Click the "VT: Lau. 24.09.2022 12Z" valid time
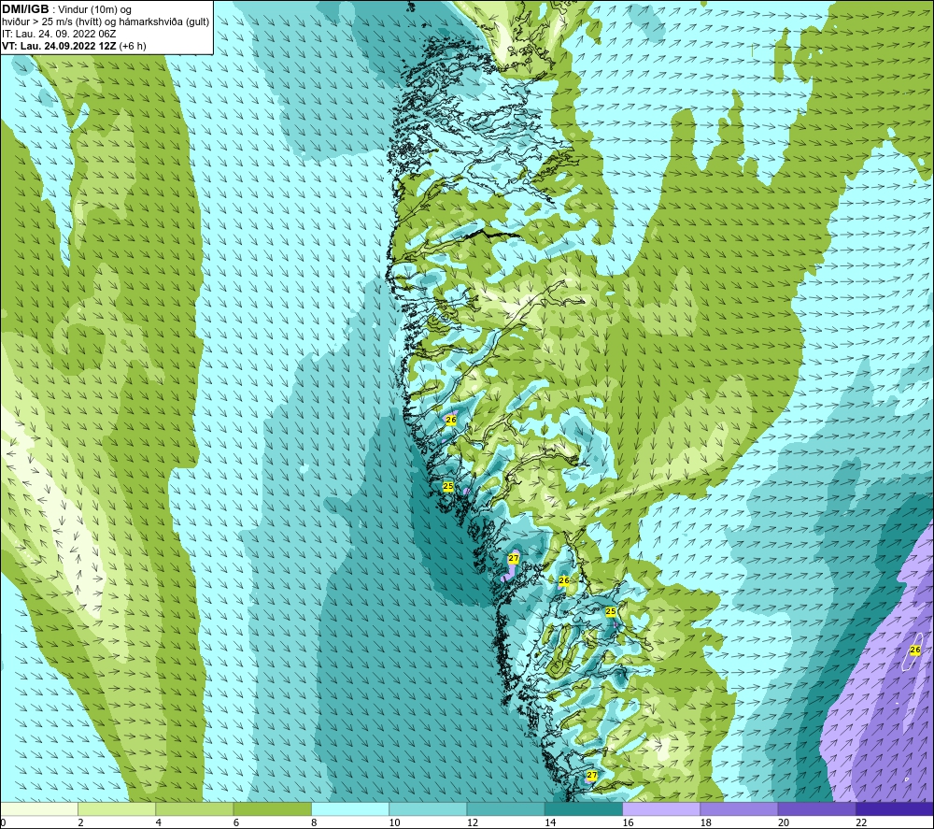934x829 pixels. pyautogui.click(x=59, y=46)
